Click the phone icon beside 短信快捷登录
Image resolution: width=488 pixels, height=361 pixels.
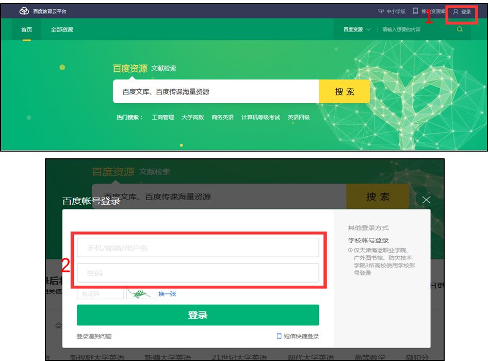[279, 336]
